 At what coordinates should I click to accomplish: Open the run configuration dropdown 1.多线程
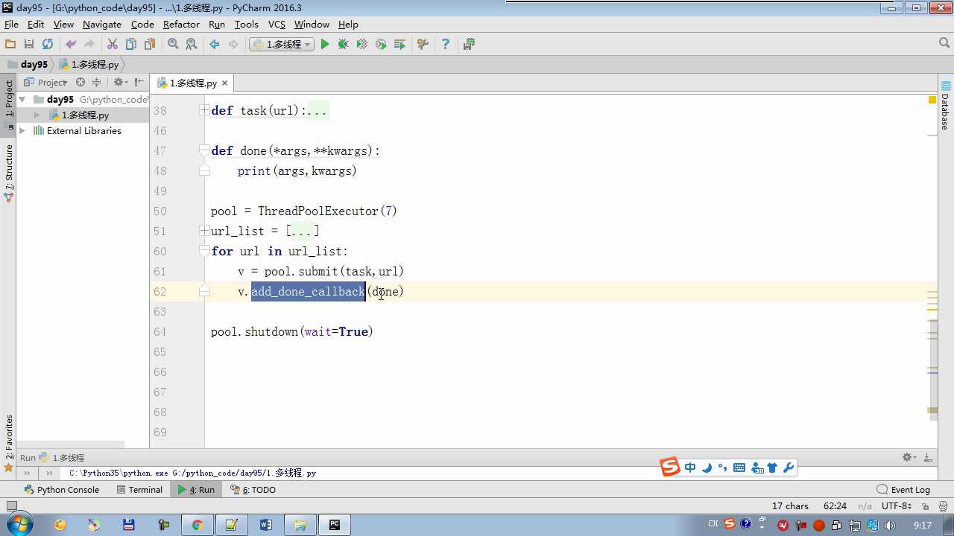pos(282,45)
